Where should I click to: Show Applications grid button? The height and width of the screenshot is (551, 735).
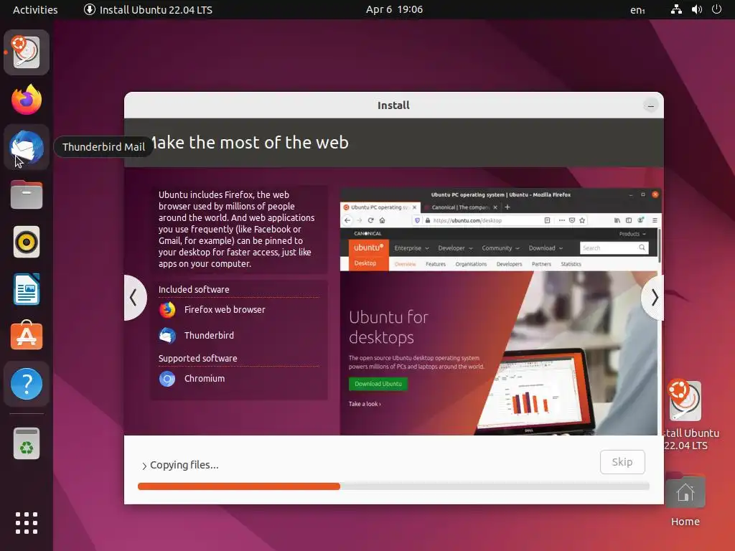tap(27, 523)
